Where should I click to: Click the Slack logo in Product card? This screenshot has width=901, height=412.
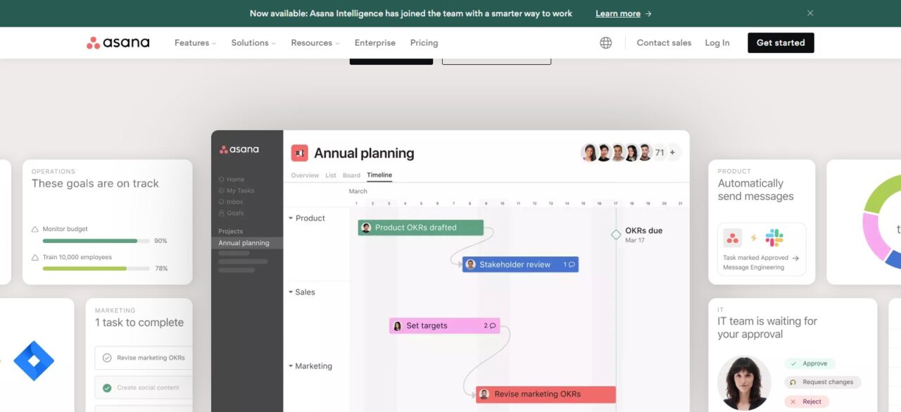click(774, 238)
